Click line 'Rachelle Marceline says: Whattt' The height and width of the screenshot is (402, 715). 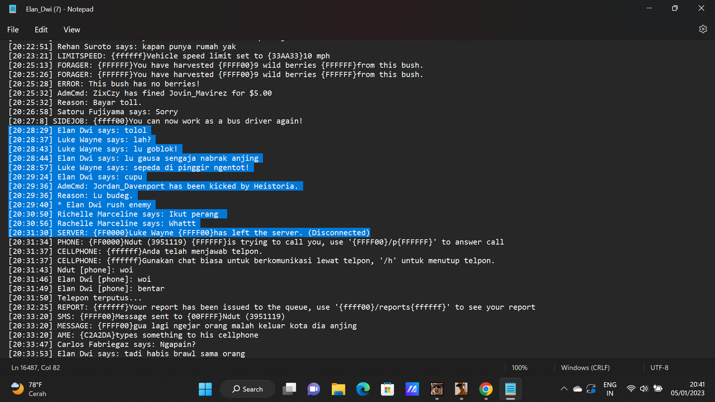point(102,223)
